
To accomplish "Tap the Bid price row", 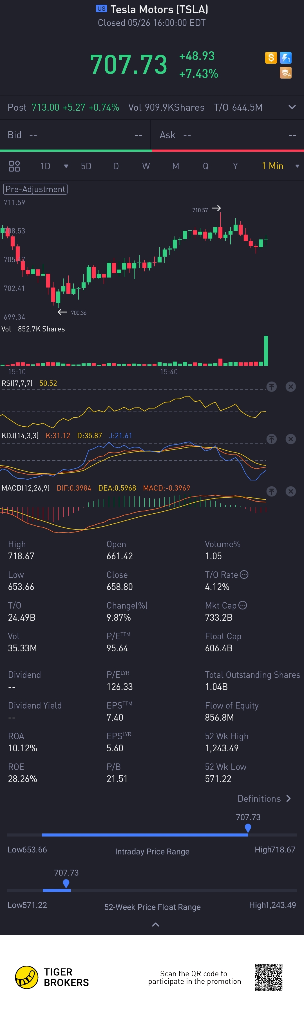I will tap(75, 135).
